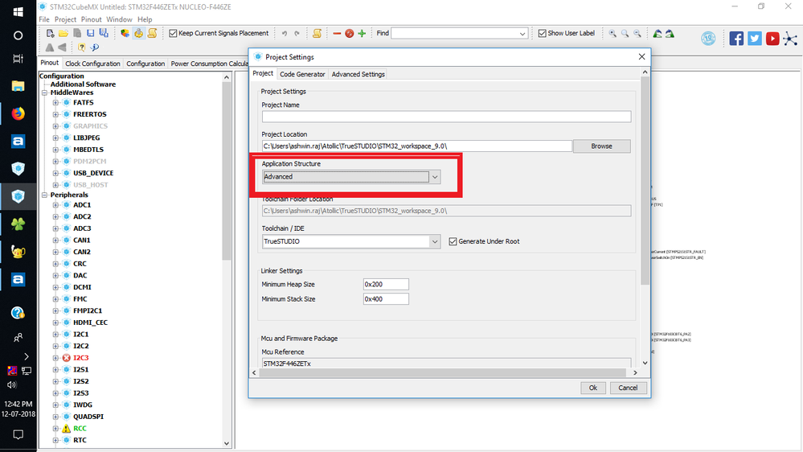Click the Browse button
This screenshot has width=803, height=452.
click(x=601, y=146)
